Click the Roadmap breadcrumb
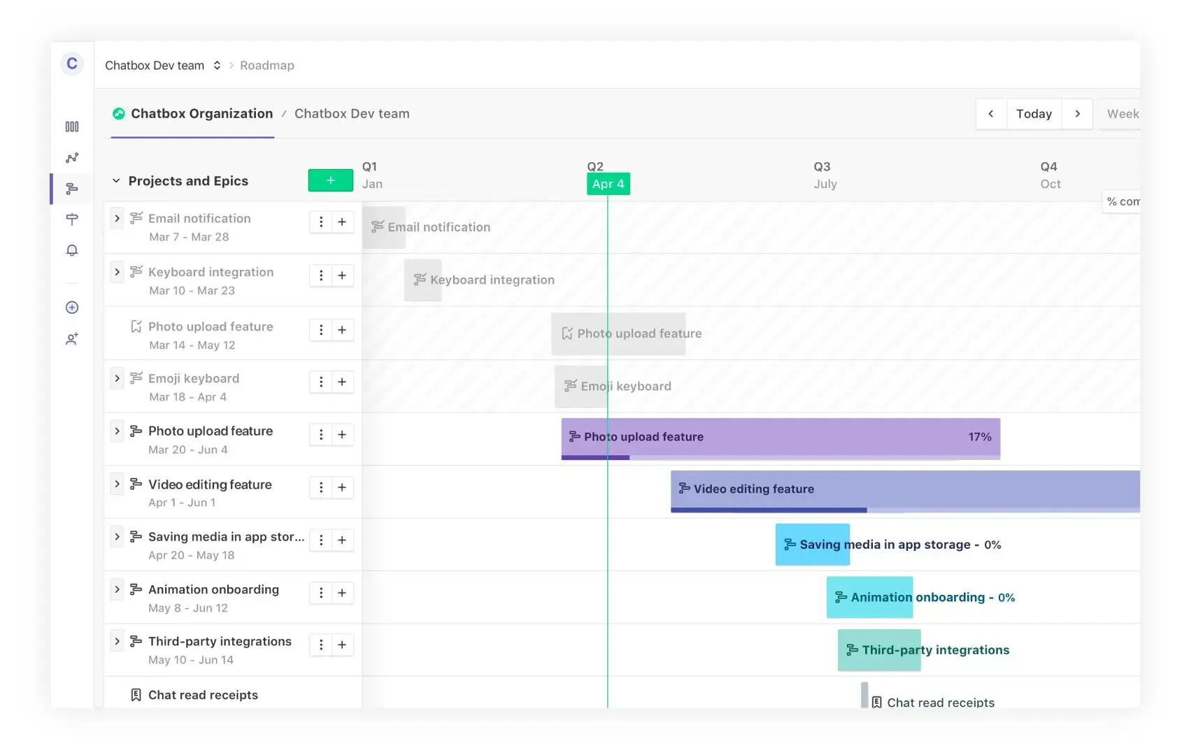Image resolution: width=1189 pixels, height=748 pixels. (267, 65)
